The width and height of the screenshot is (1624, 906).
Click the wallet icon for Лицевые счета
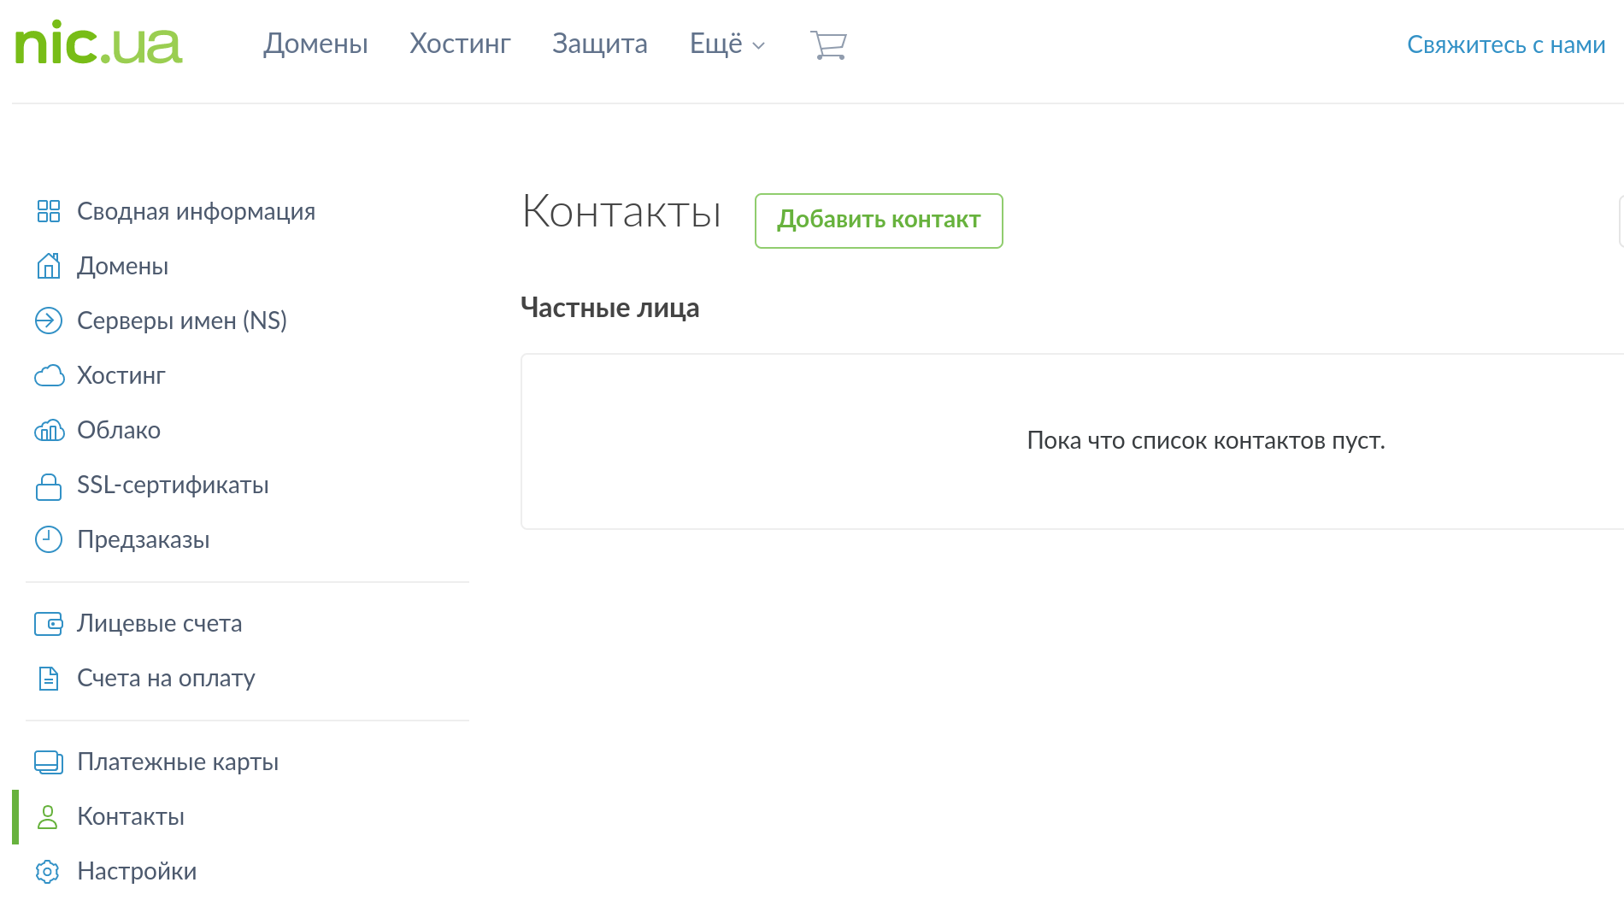click(49, 624)
